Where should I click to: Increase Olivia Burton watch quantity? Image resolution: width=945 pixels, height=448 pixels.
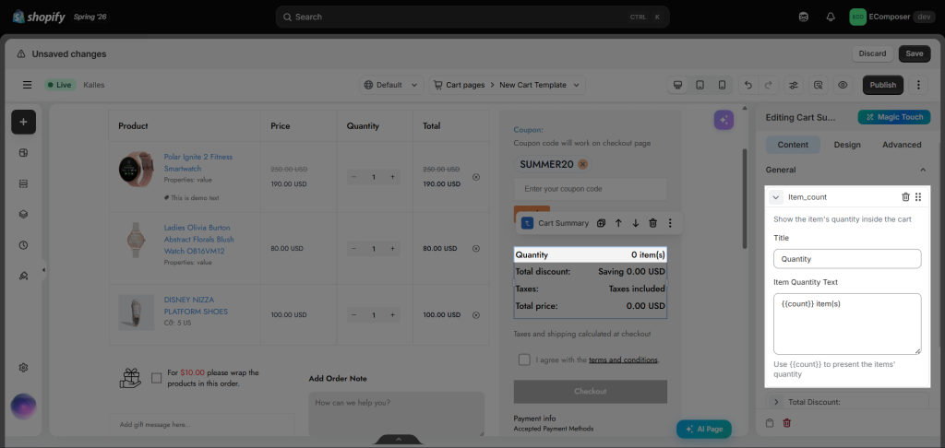(392, 248)
